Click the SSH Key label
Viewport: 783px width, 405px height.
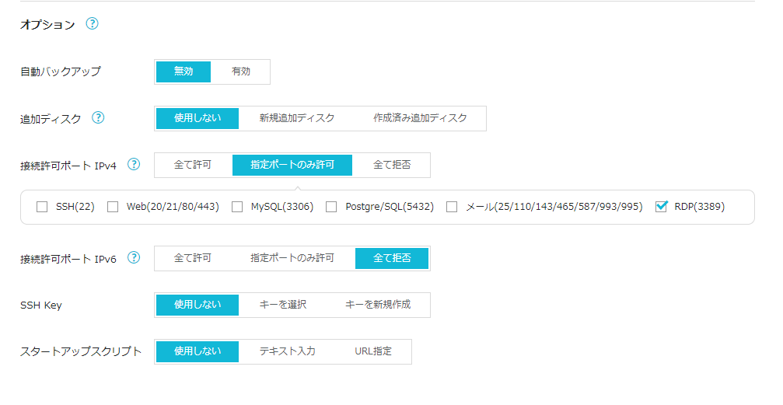click(x=41, y=305)
